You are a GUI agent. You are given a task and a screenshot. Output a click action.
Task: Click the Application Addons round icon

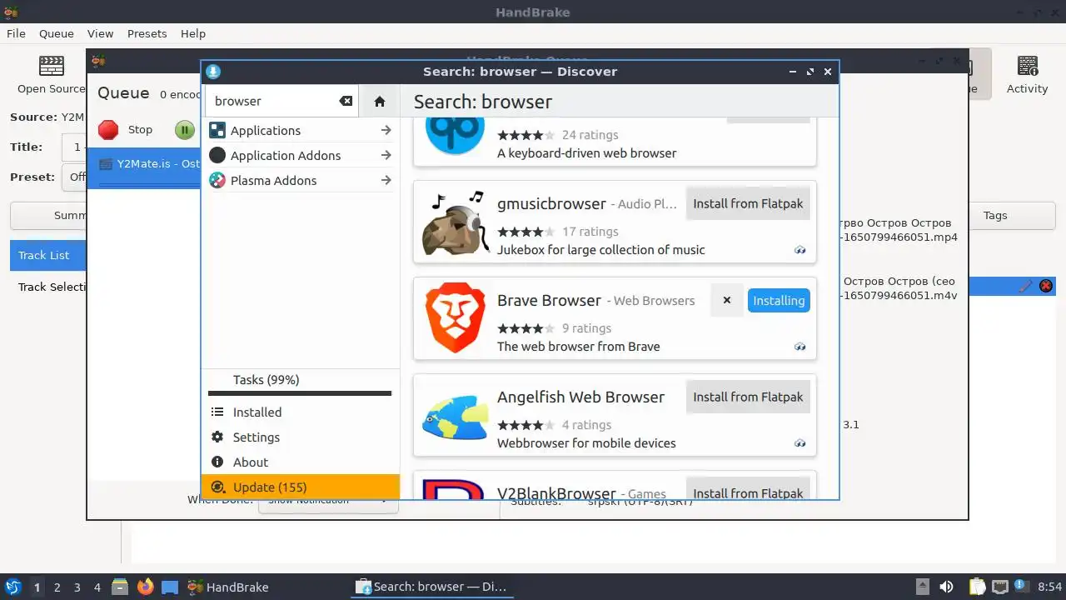click(217, 155)
